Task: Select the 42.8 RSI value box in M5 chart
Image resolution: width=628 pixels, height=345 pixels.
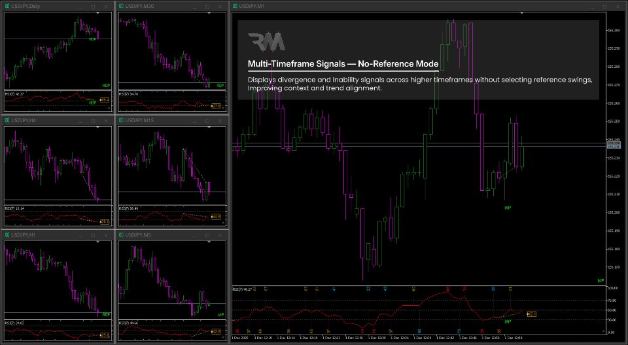Action: pos(217,332)
